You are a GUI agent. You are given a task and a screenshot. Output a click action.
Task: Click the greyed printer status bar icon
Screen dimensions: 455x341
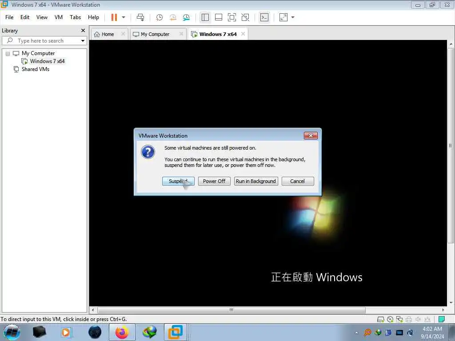[x=409, y=320]
